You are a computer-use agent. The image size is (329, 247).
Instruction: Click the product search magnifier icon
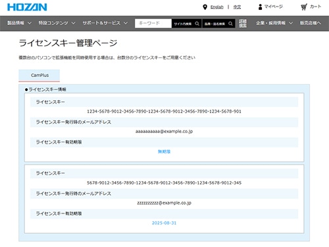(x=230, y=24)
